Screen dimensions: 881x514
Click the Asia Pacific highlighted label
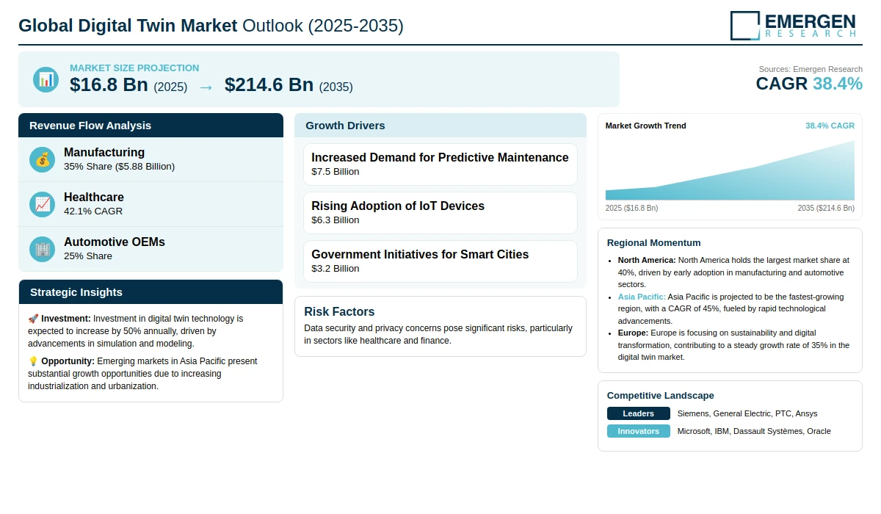(x=642, y=297)
